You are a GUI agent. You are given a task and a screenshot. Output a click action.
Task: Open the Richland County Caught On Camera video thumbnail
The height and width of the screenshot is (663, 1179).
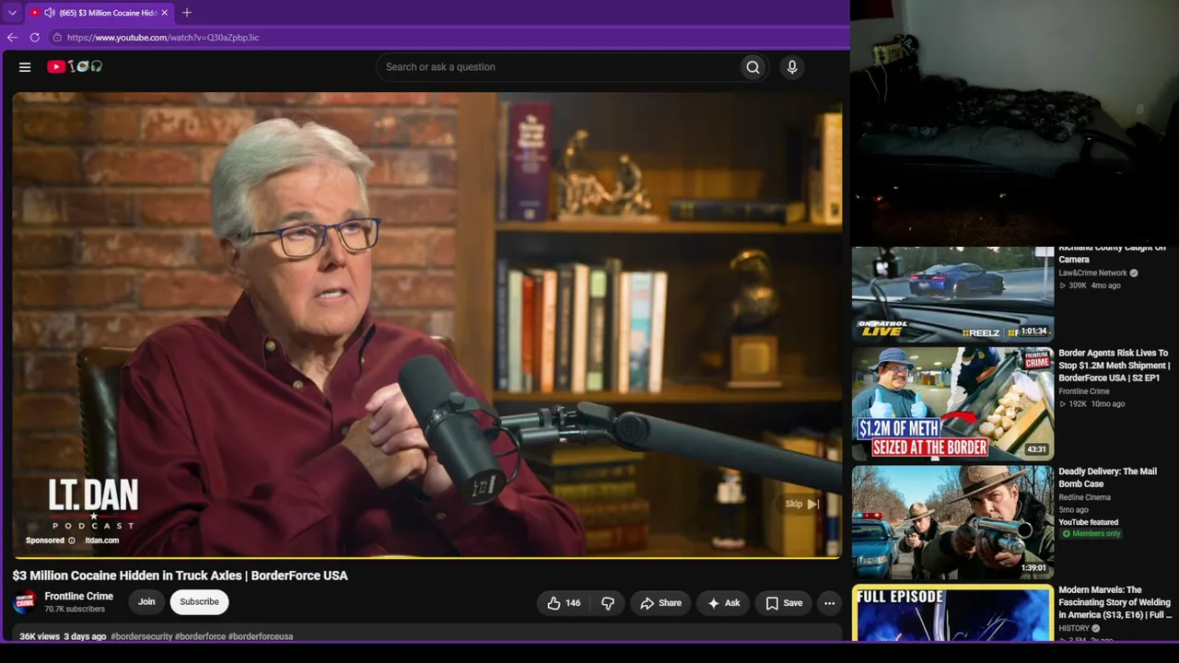(952, 294)
